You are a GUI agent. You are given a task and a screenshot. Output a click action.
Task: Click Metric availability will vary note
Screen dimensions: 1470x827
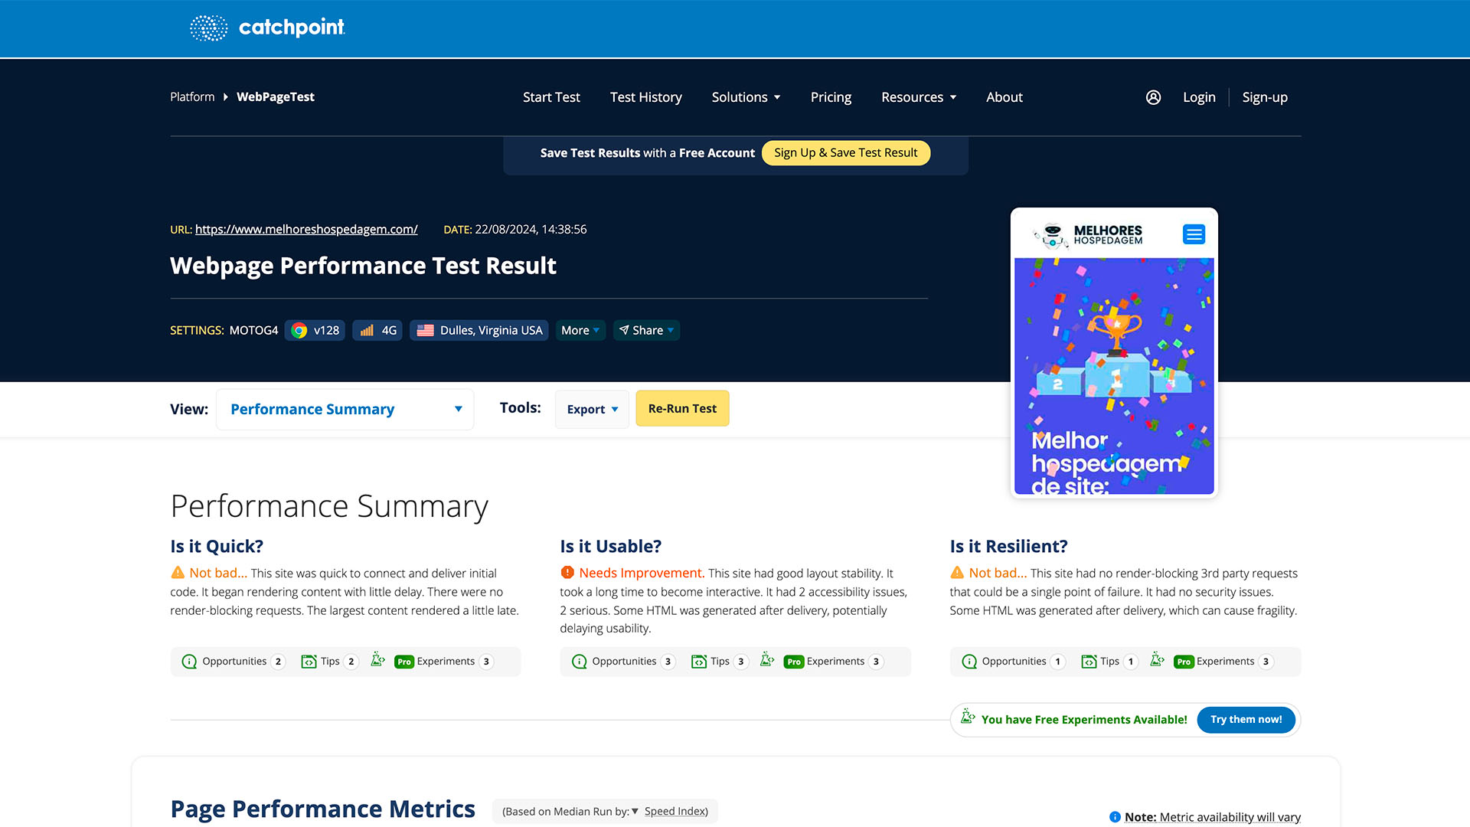pyautogui.click(x=1230, y=817)
